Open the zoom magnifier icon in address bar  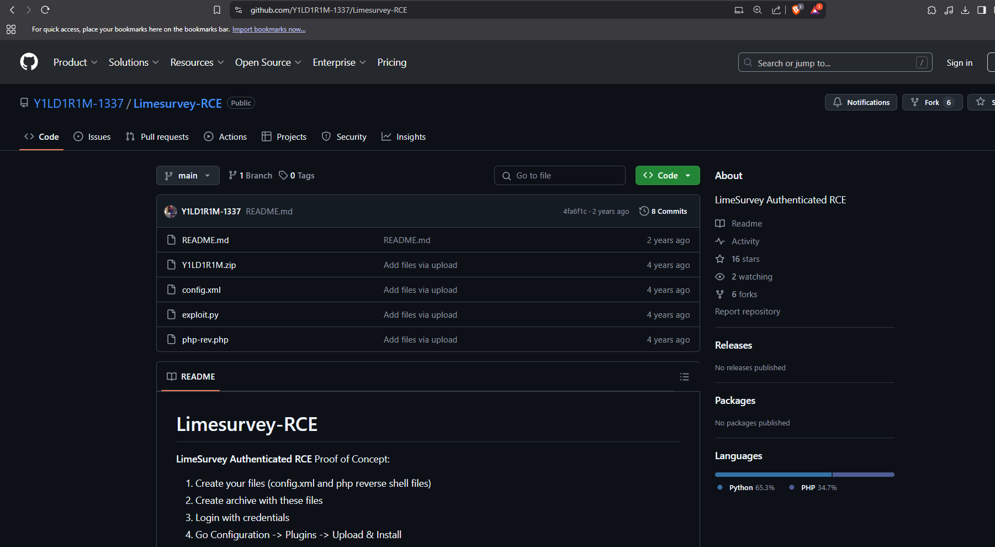[758, 10]
